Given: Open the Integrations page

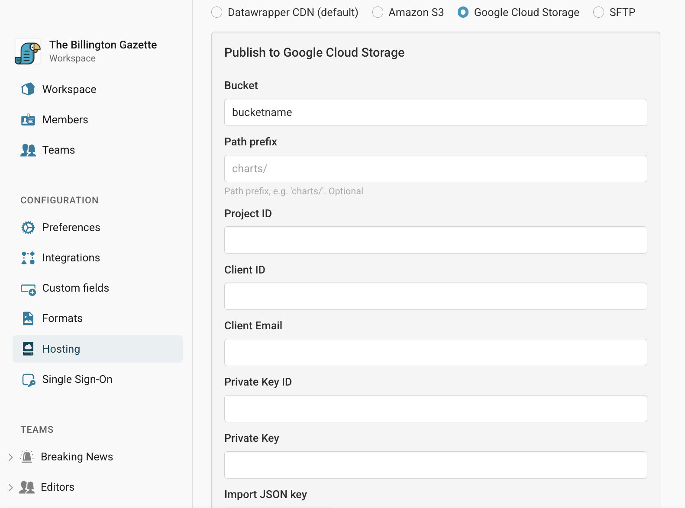Looking at the screenshot, I should click(97, 258).
